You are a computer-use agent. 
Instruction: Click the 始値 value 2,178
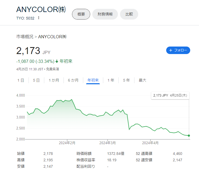point(48,154)
